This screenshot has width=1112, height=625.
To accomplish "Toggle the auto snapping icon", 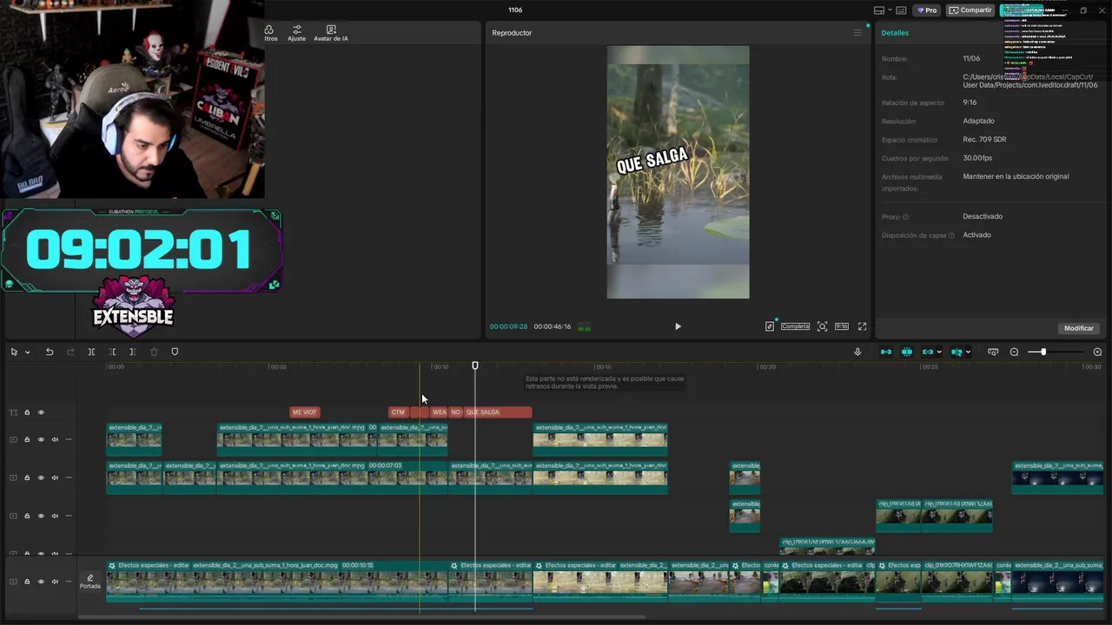I will (907, 352).
